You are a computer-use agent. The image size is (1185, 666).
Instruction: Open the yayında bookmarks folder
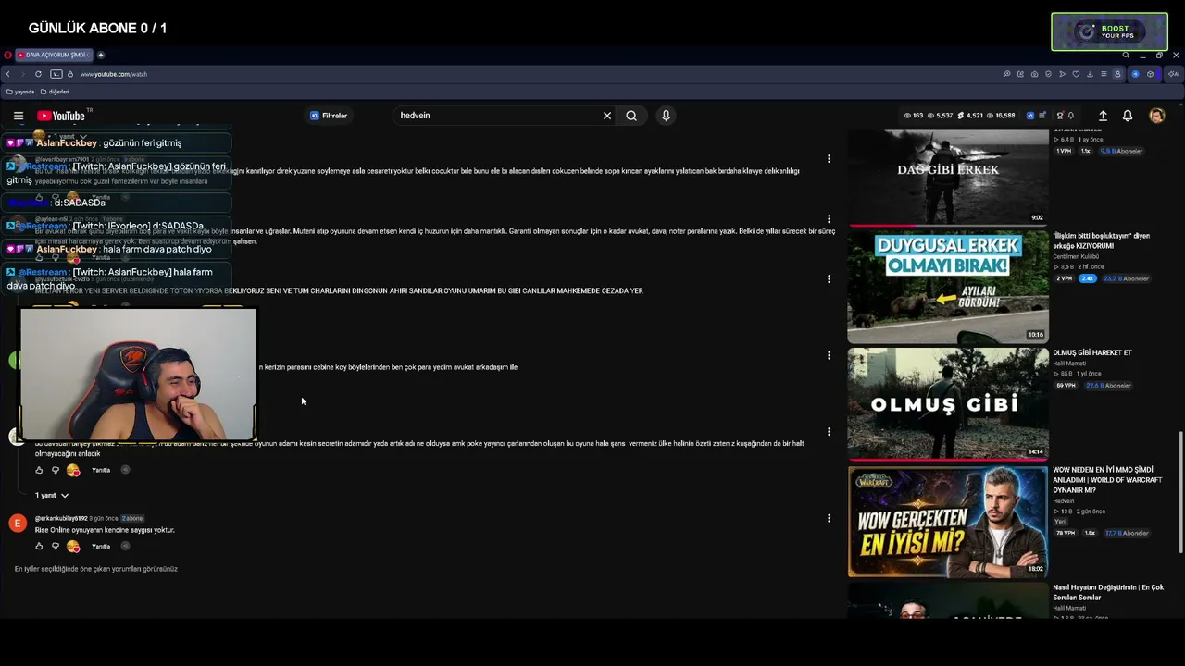coord(20,92)
